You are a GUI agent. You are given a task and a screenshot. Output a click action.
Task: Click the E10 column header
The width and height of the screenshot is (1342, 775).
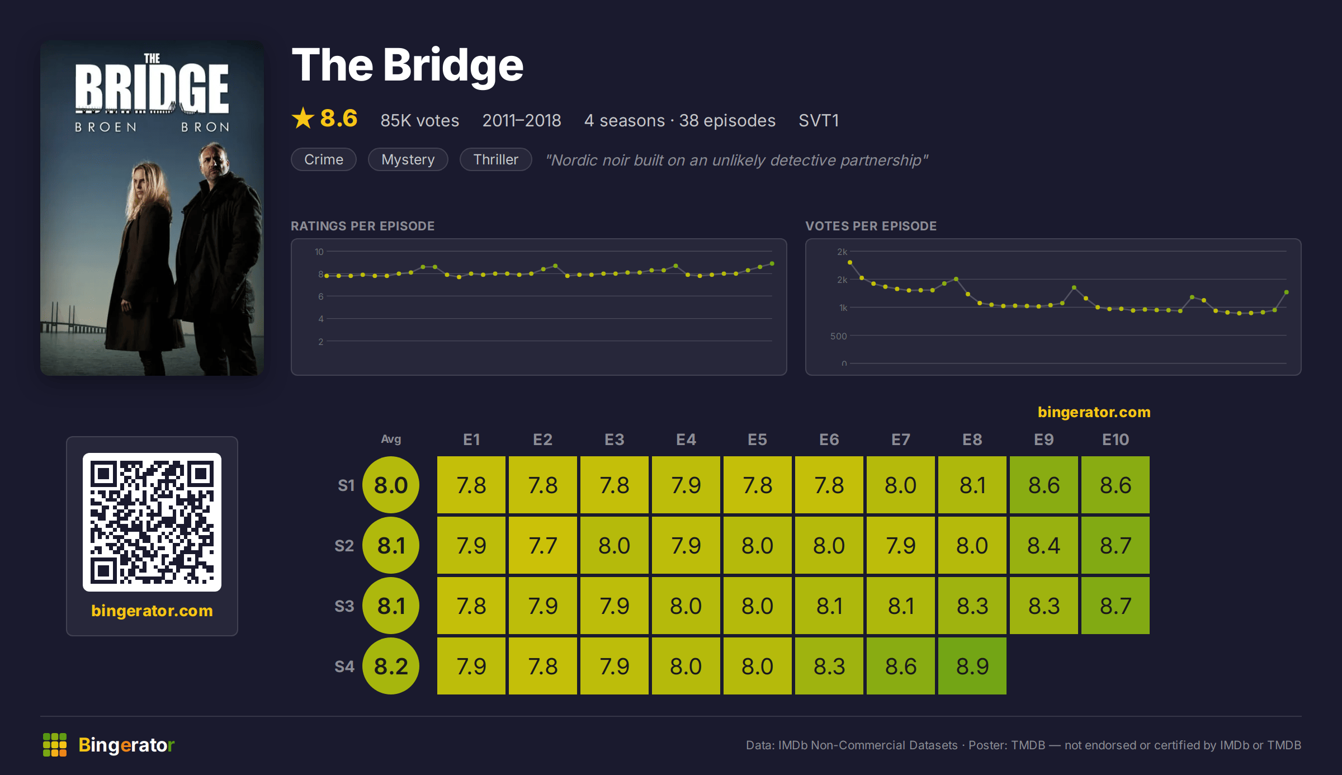click(x=1116, y=440)
